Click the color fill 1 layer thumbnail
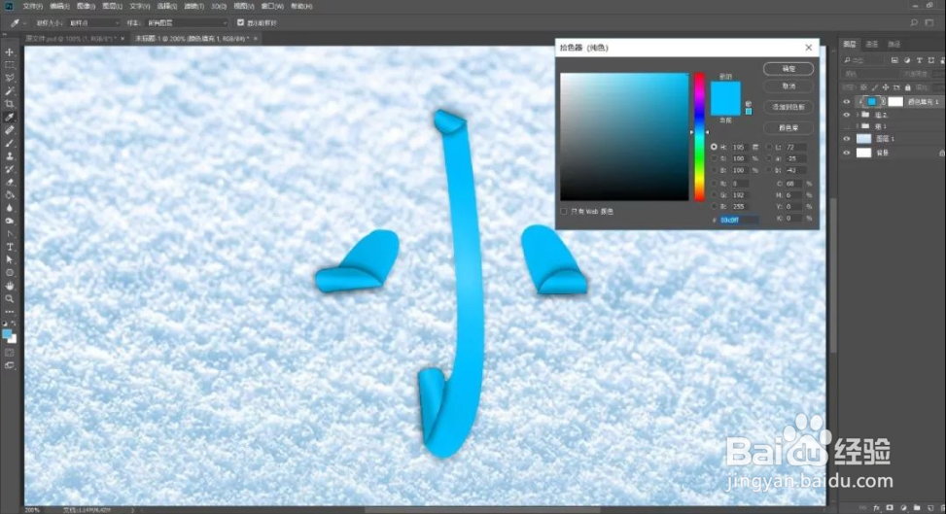Screen dimensions: 946x514 pyautogui.click(x=872, y=102)
